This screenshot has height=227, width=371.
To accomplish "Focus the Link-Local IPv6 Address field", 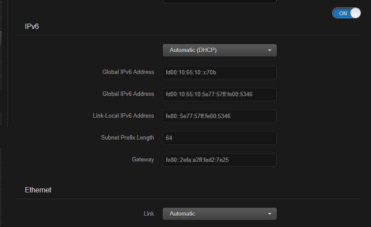I will [x=220, y=116].
